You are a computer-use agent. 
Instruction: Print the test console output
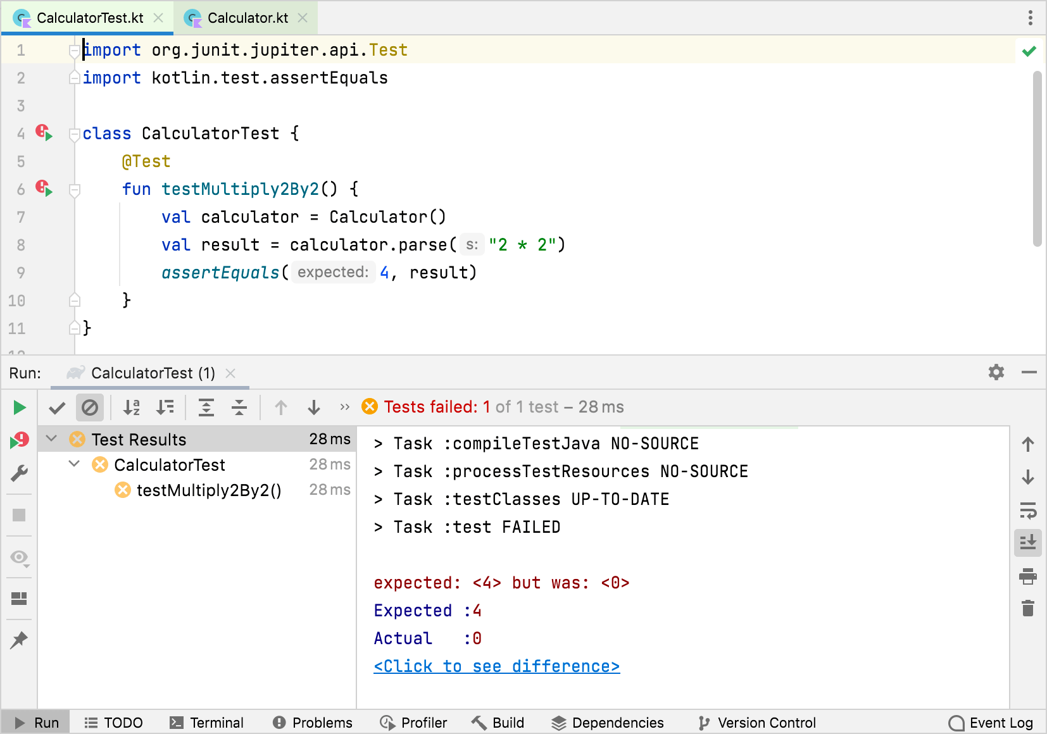tap(1029, 576)
